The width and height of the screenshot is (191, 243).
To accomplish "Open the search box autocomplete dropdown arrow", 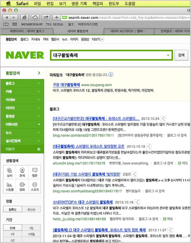I will pos(168,55).
